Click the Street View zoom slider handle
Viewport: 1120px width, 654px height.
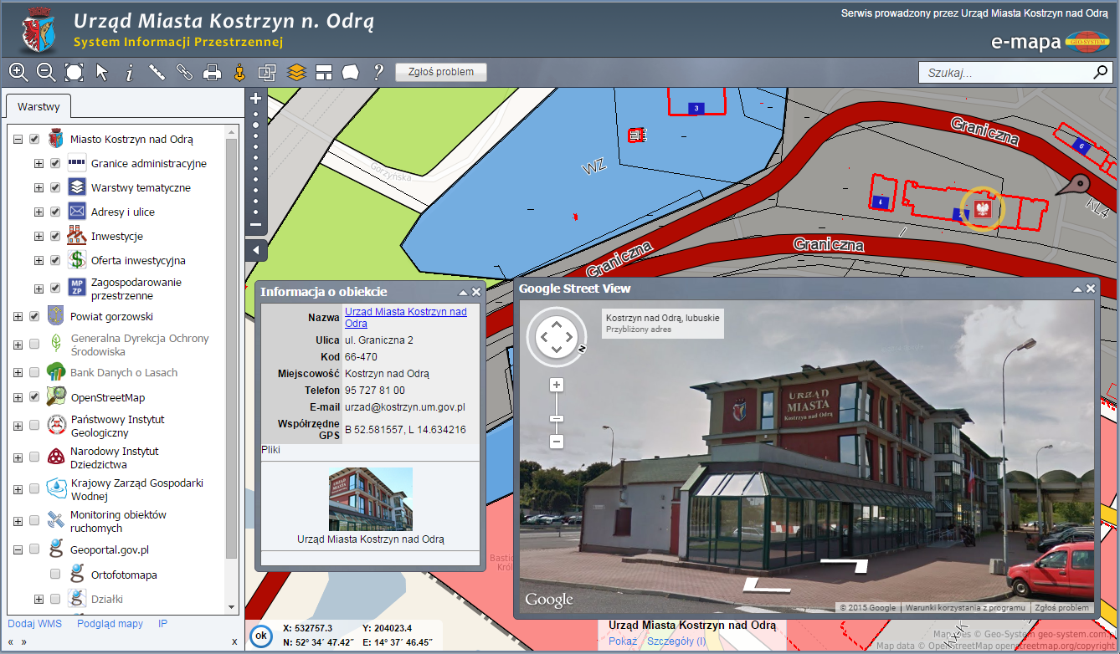pyautogui.click(x=557, y=418)
